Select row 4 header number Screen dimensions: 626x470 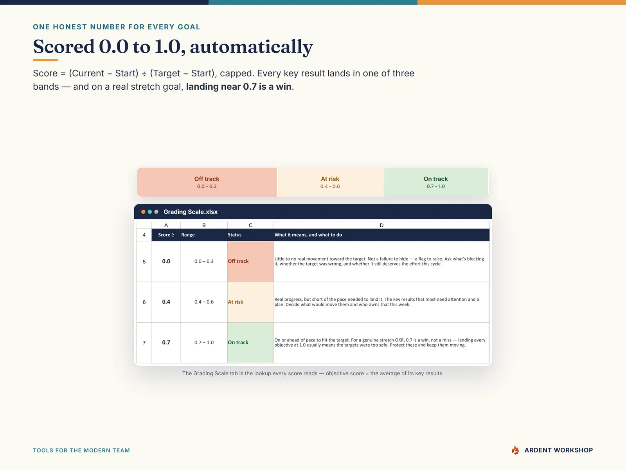click(x=144, y=235)
